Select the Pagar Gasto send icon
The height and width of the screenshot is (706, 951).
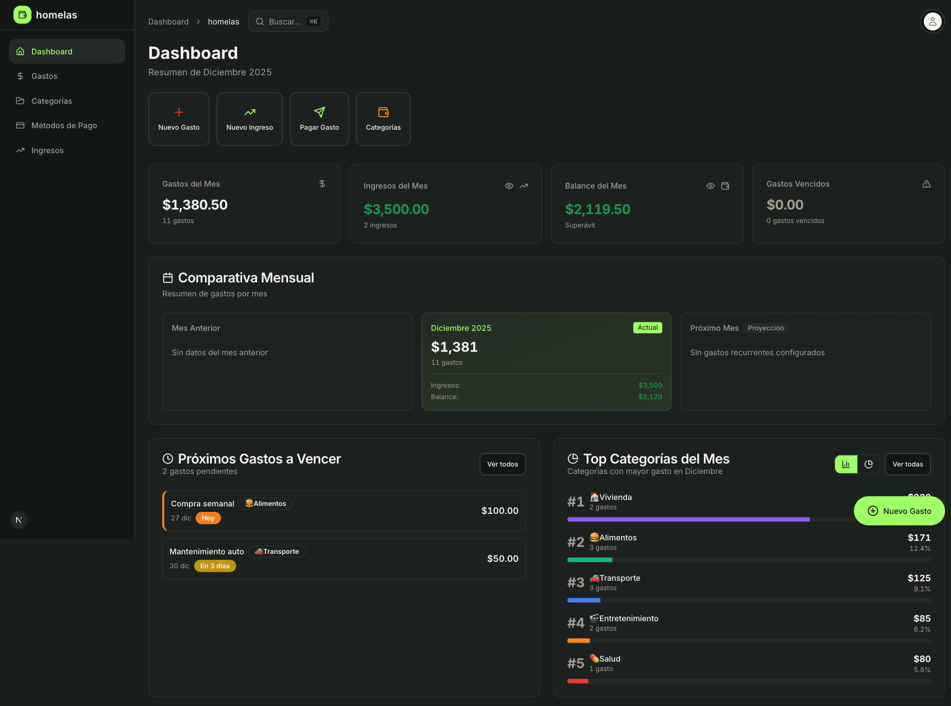(319, 112)
